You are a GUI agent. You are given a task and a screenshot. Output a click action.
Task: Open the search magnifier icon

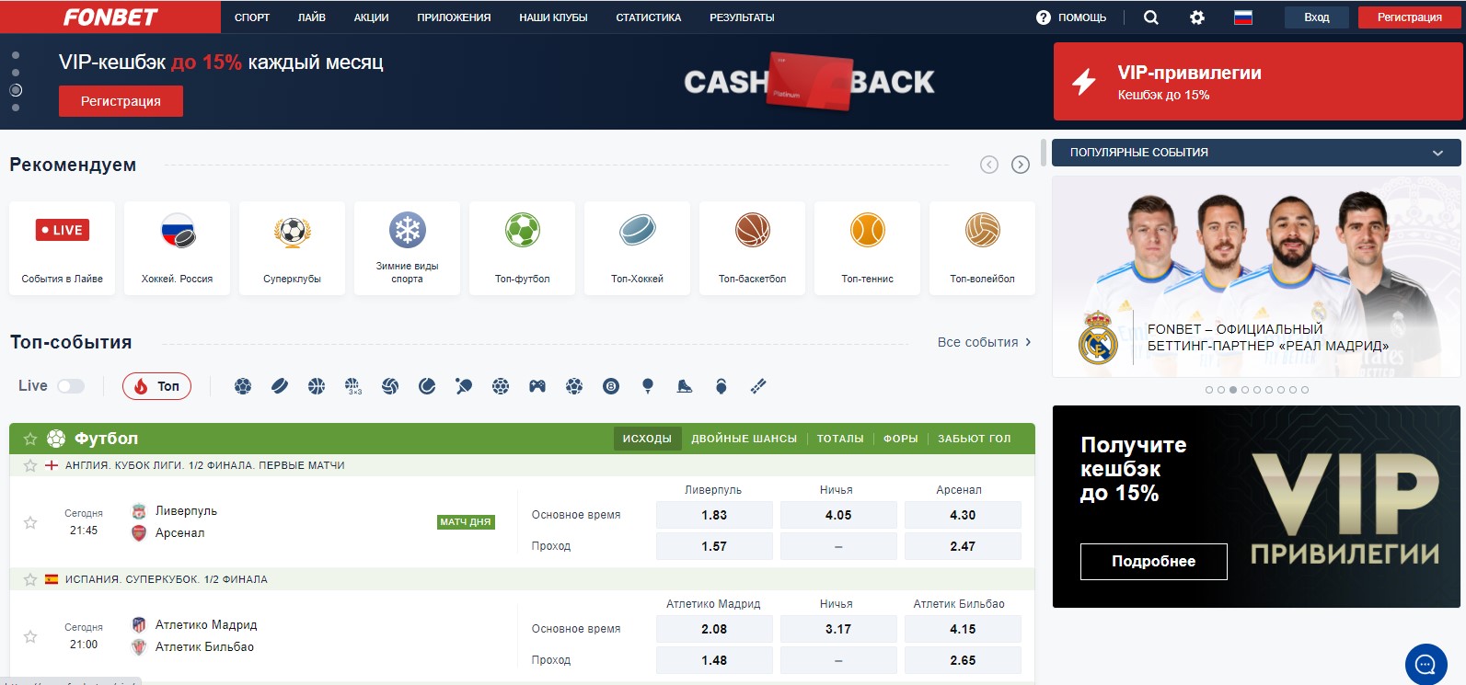[1150, 17]
